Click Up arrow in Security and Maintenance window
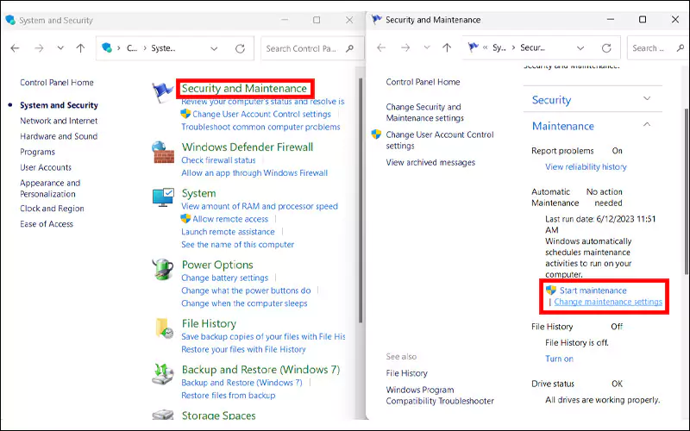The height and width of the screenshot is (431, 690). (447, 47)
